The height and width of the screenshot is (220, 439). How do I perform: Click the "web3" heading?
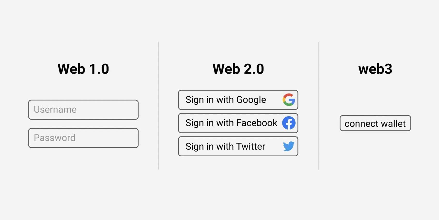pos(375,69)
